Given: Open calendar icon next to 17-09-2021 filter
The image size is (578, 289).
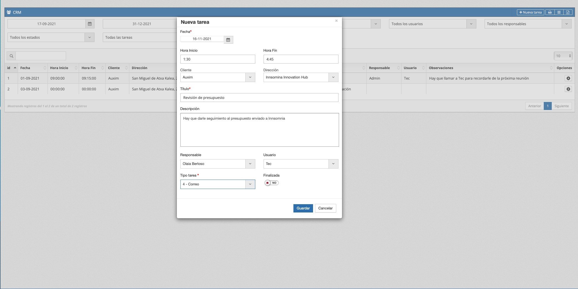Looking at the screenshot, I should (90, 24).
